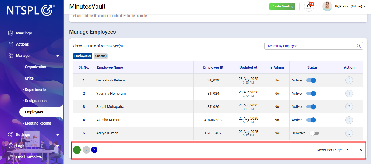The image size is (371, 164).
Task: Switch to the Guest(s) tab
Action: [101, 56]
